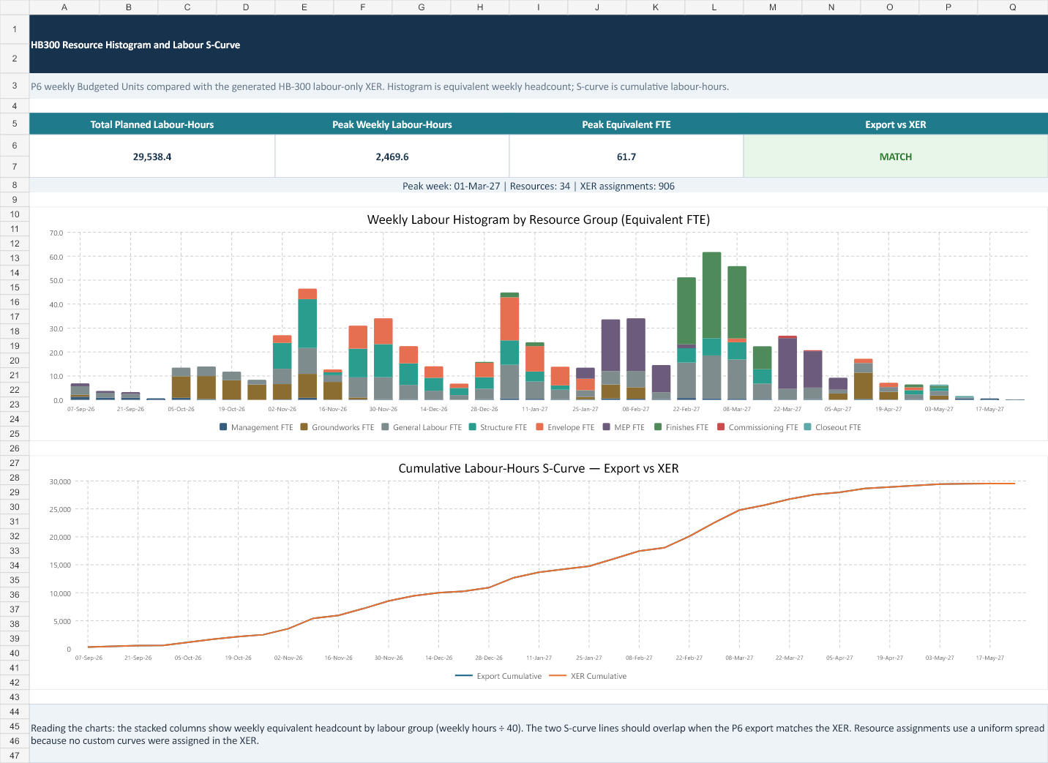1048x763 pixels.
Task: Select column H header
Action: [480, 7]
